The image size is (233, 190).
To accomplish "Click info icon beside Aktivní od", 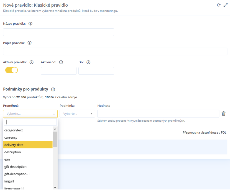I will (61, 62).
